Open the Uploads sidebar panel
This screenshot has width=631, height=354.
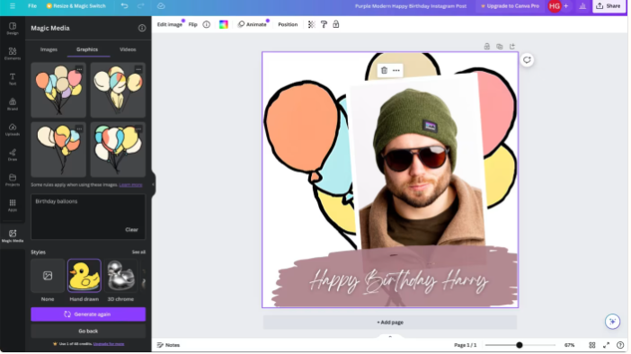click(13, 129)
